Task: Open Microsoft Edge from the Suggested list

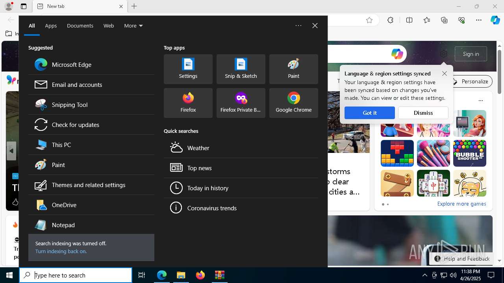Action: [x=91, y=64]
